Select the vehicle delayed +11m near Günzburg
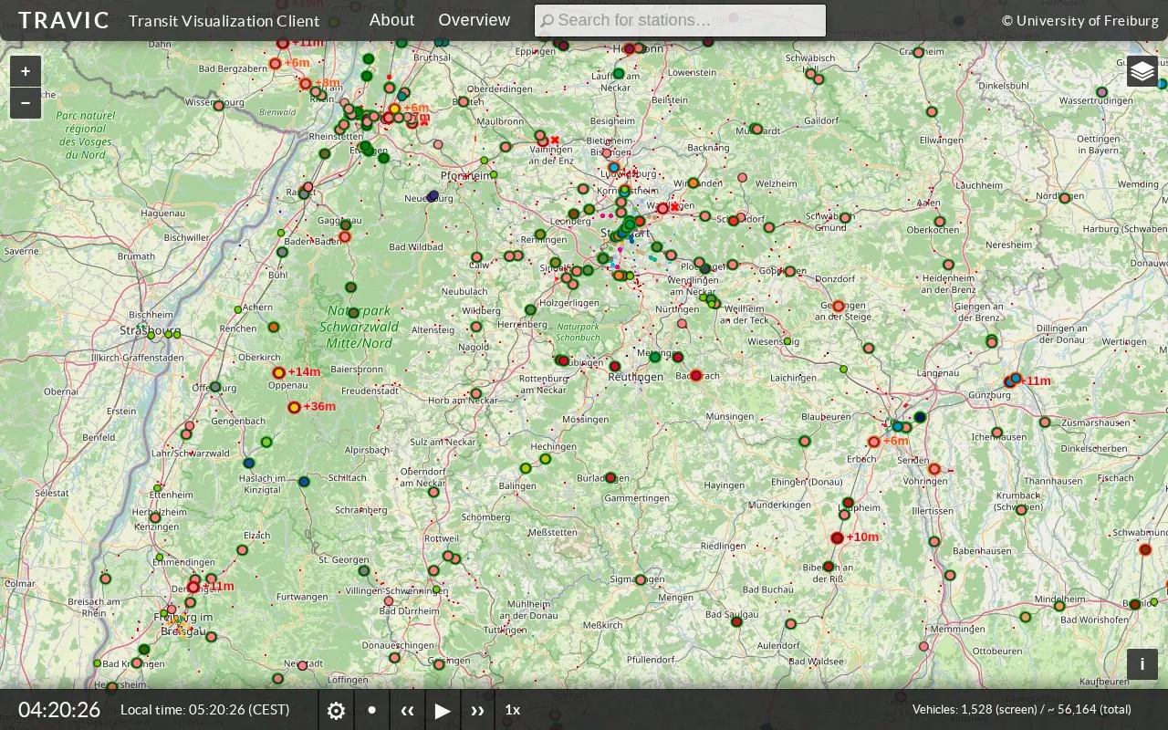 point(1012,381)
